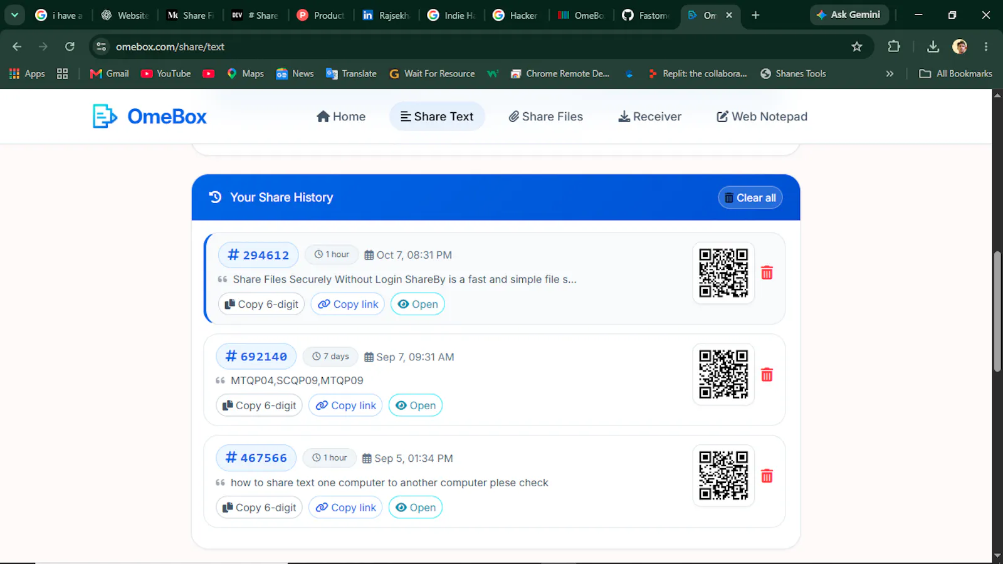Go to Home in OmeBox navigation
1003x564 pixels.
click(341, 117)
